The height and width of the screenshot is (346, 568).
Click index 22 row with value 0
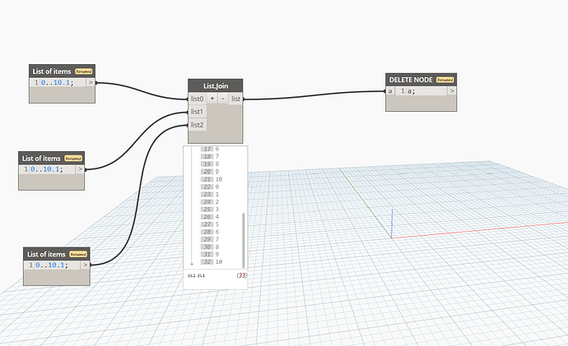[210, 187]
